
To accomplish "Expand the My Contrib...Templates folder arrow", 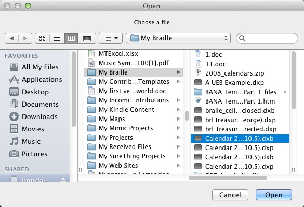I will [x=179, y=81].
